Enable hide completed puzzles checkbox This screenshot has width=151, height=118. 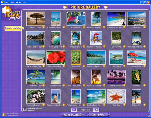[25, 109]
